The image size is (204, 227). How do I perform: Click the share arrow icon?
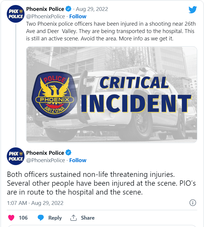[x=74, y=218]
